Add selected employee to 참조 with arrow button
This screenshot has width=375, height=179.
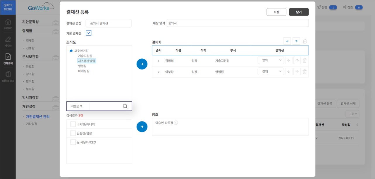pyautogui.click(x=142, y=127)
